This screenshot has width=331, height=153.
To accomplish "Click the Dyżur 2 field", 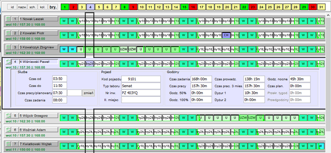I will pyautogui.click(x=254, y=100).
